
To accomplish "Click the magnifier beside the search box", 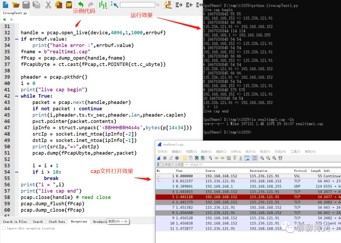I will click(x=158, y=4).
